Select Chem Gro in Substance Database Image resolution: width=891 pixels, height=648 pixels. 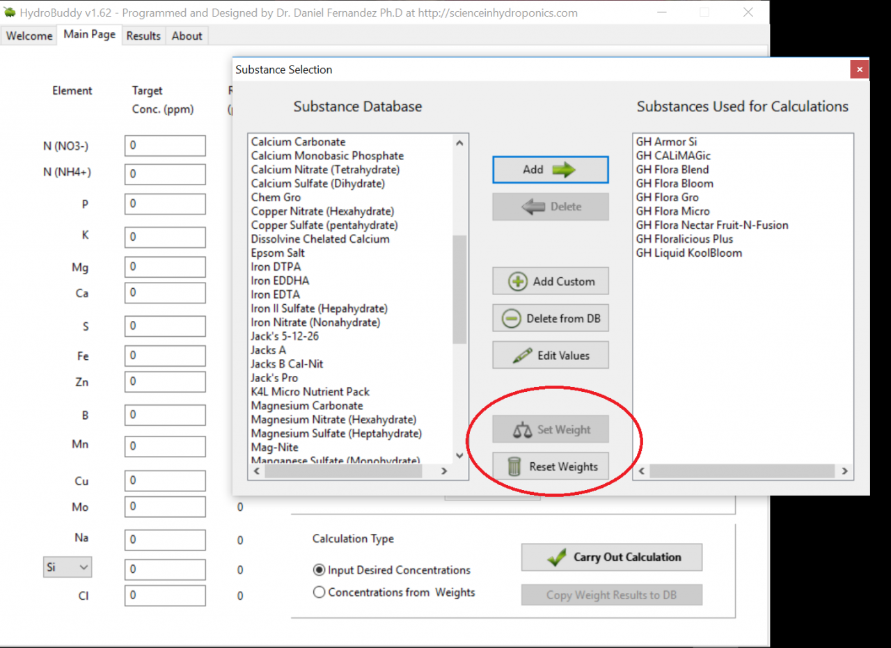point(276,198)
